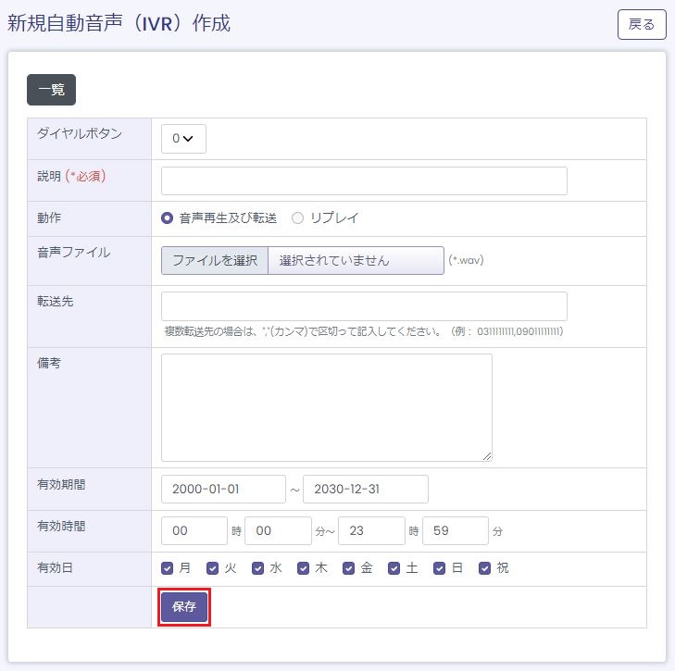Click the end hour field showing 23
The height and width of the screenshot is (671, 675).
tap(371, 531)
